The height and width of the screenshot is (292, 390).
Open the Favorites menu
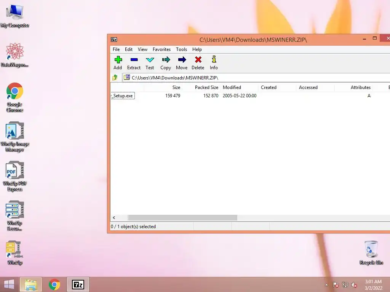[x=161, y=49]
